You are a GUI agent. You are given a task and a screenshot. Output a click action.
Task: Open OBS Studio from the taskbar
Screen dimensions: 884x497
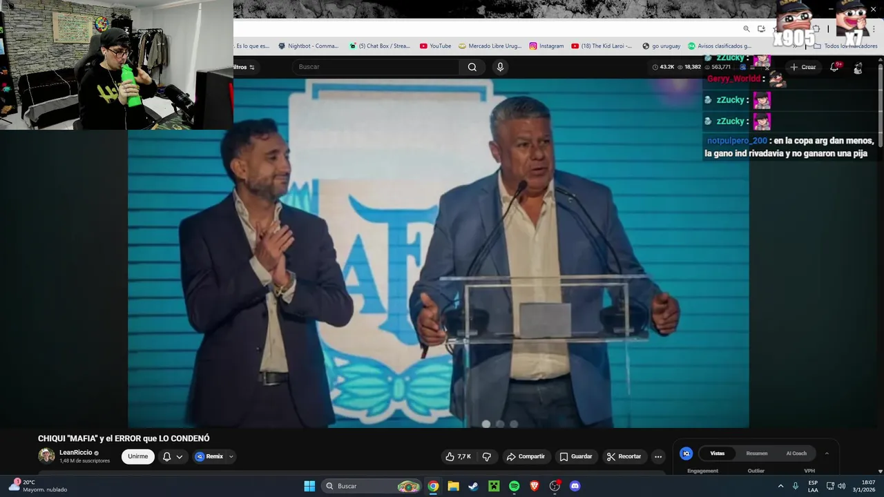555,486
